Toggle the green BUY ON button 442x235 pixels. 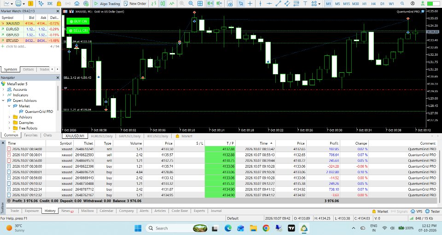coord(78,21)
